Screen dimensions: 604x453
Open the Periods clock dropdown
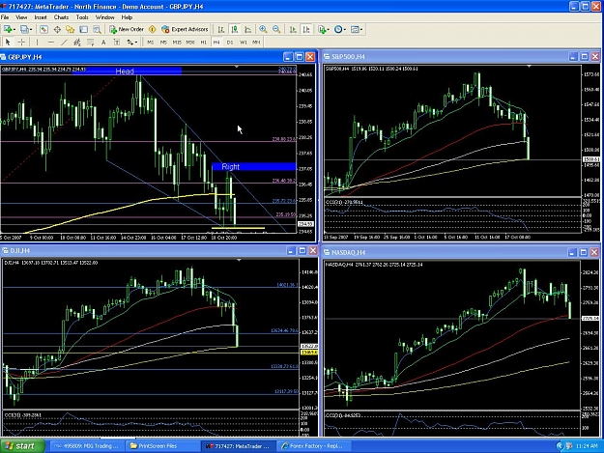(x=340, y=29)
